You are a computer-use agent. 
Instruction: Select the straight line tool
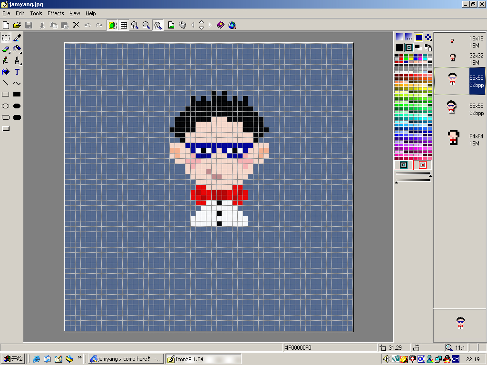6,83
